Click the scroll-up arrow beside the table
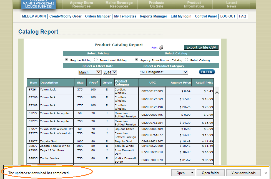271x179 pixels. tap(217, 93)
